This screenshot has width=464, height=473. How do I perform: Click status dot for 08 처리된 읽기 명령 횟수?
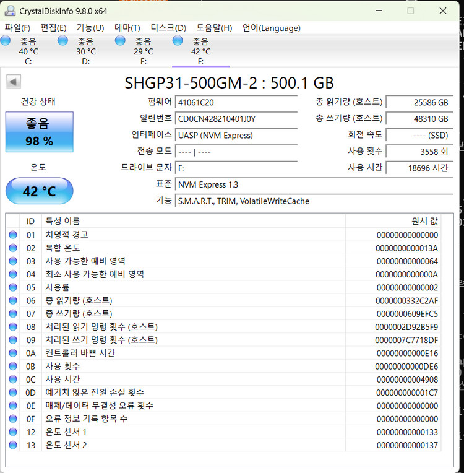pos(13,327)
